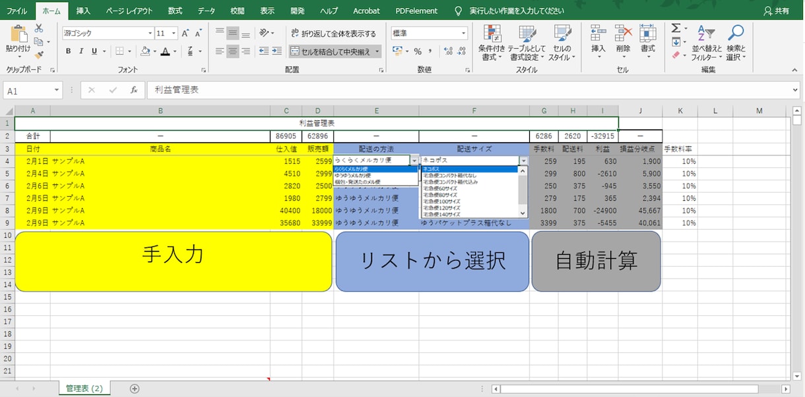The image size is (805, 397).
Task: Toggle Italic formatting
Action: (81, 51)
